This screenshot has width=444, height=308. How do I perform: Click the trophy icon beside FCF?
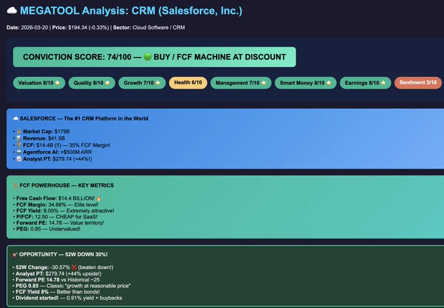tap(19, 145)
